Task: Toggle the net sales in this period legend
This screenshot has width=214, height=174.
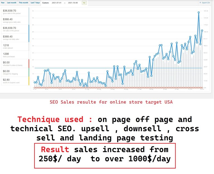Action: (x=14, y=29)
